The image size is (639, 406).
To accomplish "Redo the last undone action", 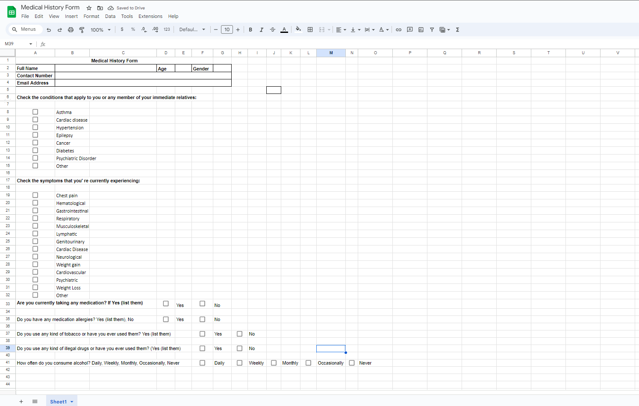I will point(60,29).
